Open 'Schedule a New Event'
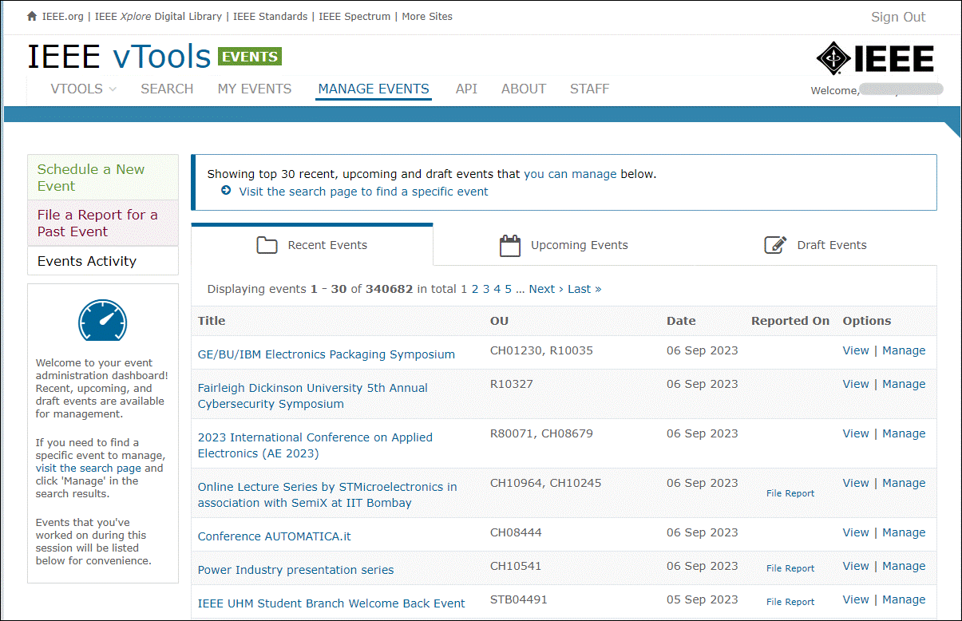 point(89,177)
